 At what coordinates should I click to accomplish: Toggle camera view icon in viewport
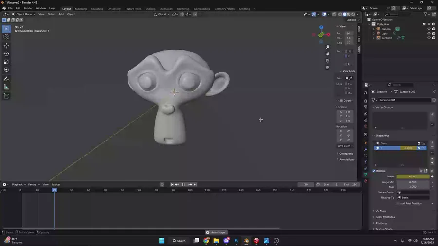pyautogui.click(x=328, y=60)
